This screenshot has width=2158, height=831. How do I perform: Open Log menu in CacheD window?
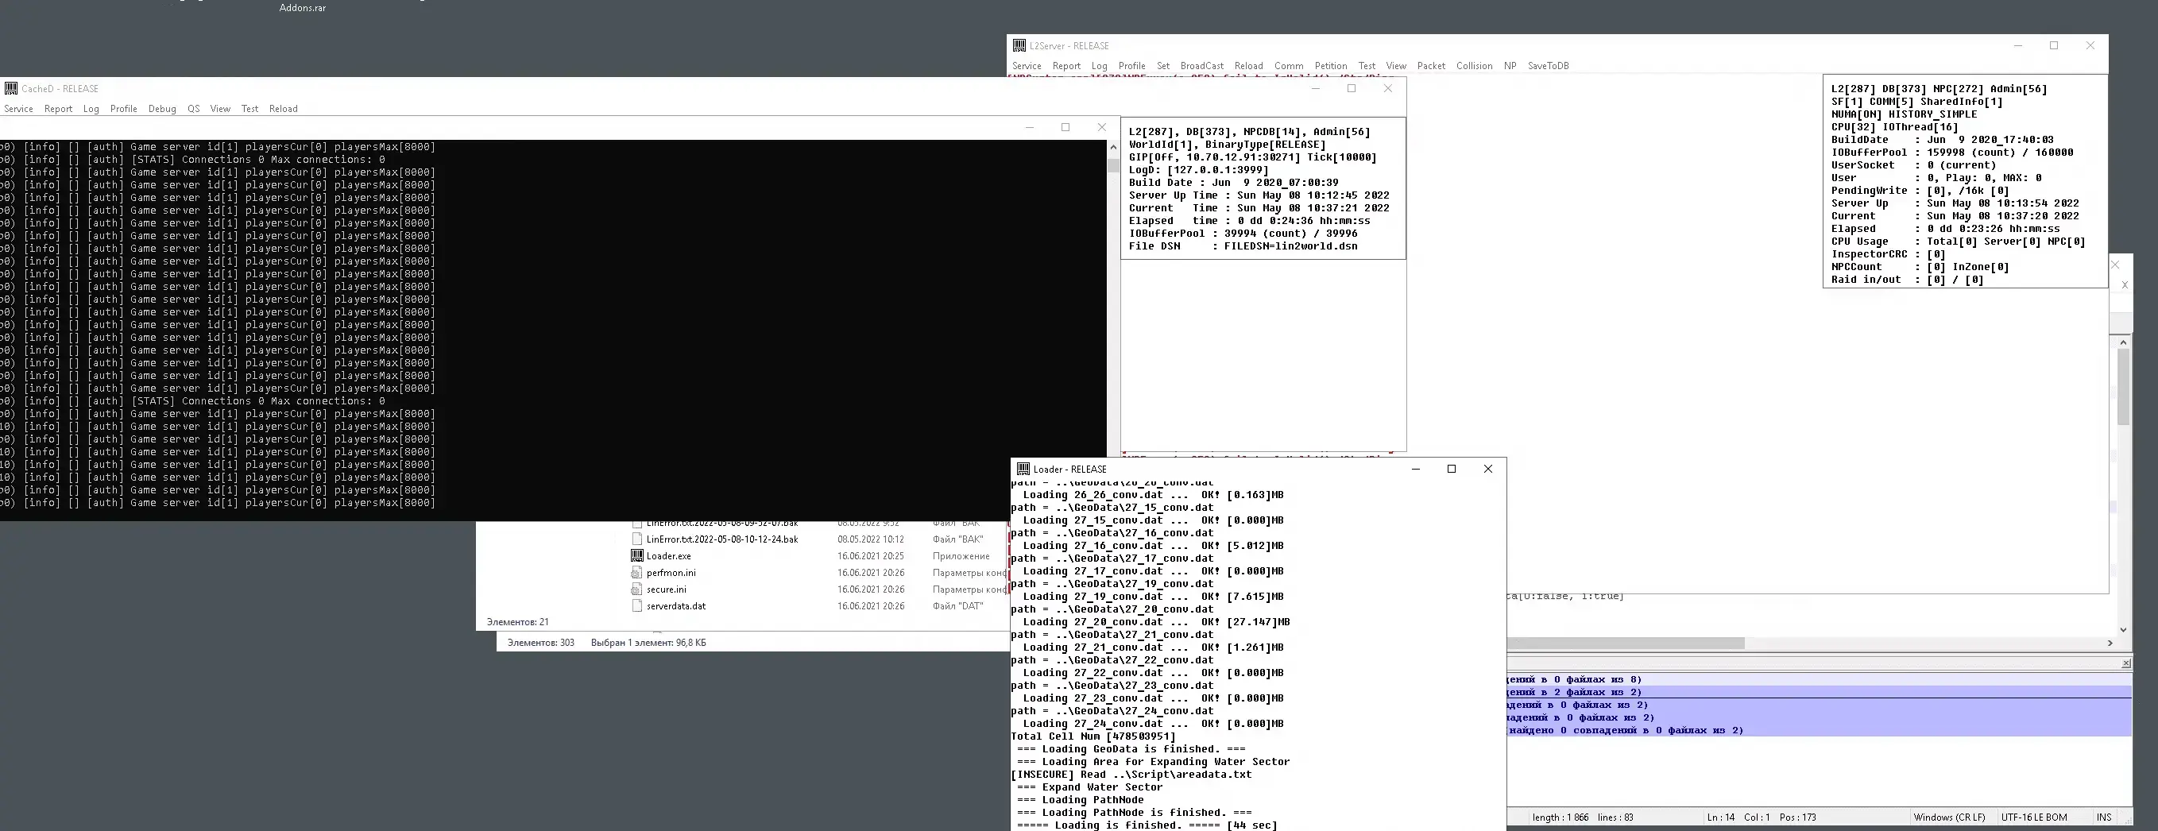tap(91, 109)
